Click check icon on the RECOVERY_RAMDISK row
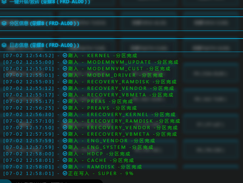 (65, 81)
